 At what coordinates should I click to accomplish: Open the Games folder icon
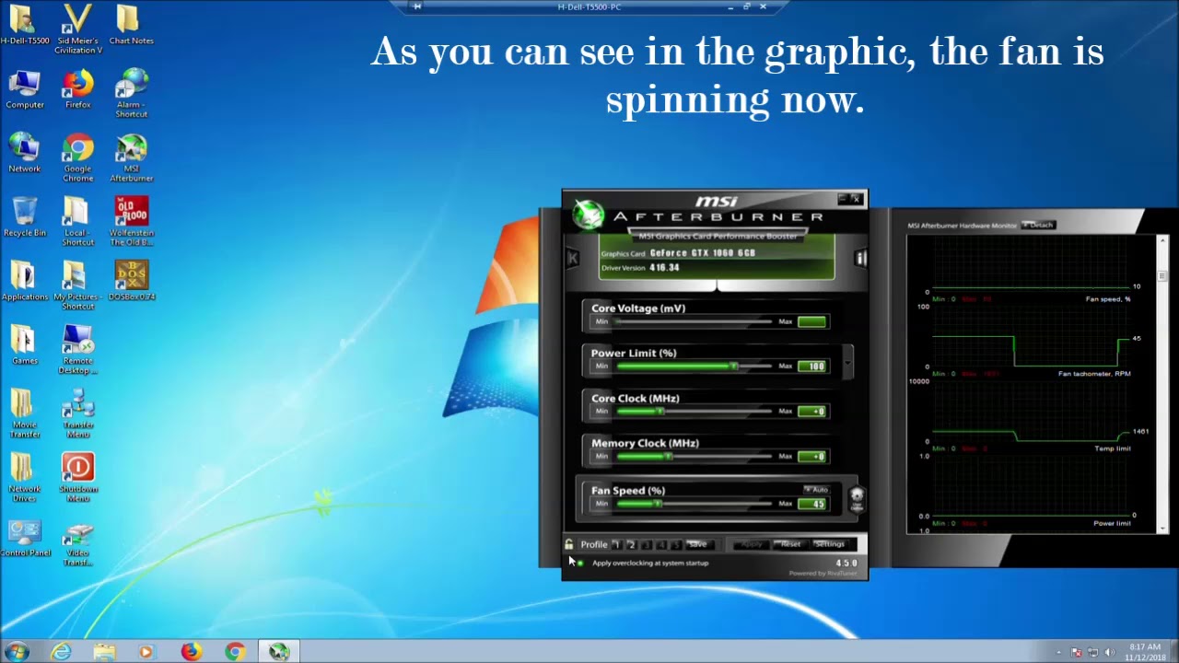(25, 345)
